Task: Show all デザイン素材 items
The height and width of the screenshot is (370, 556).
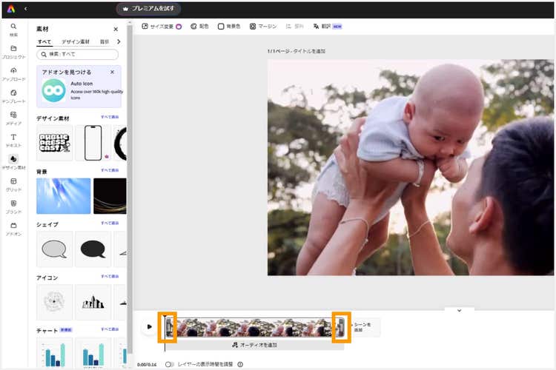Action: 110,117
